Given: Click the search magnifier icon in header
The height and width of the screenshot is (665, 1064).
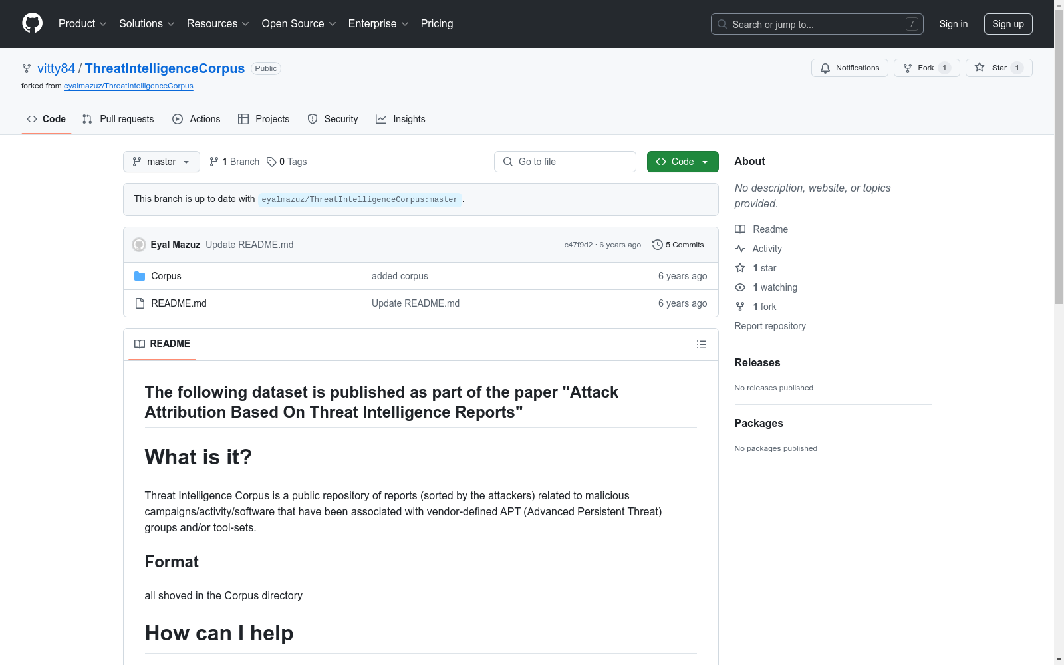Looking at the screenshot, I should (722, 24).
